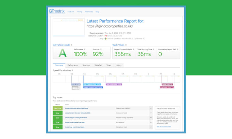Switch to the Structure tab

click(x=86, y=65)
